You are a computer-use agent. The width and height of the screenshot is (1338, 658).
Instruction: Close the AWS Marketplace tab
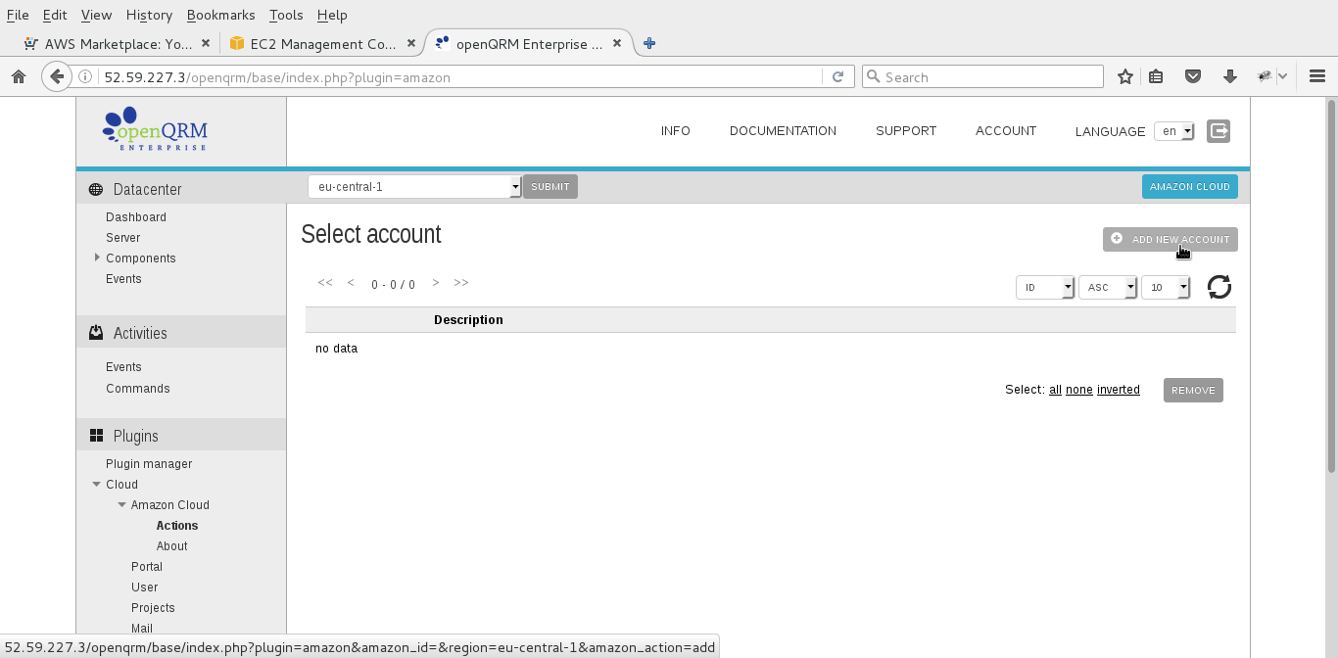click(206, 43)
